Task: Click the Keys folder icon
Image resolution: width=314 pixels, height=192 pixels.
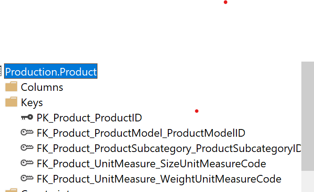Action: 11,102
